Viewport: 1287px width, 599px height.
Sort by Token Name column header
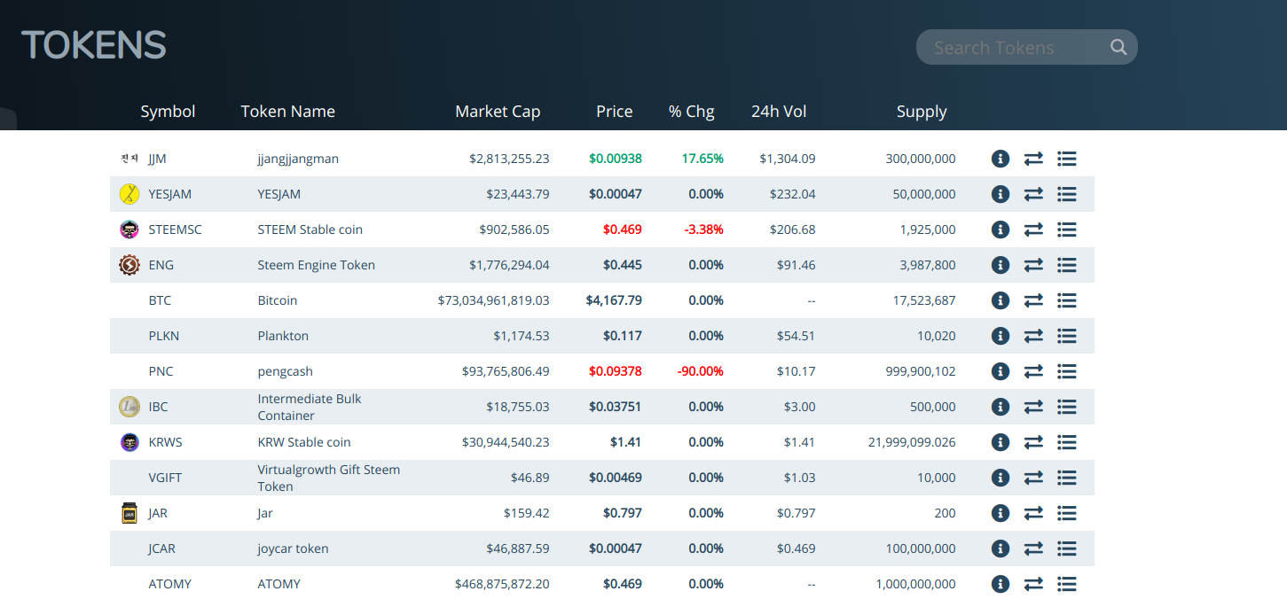click(288, 112)
